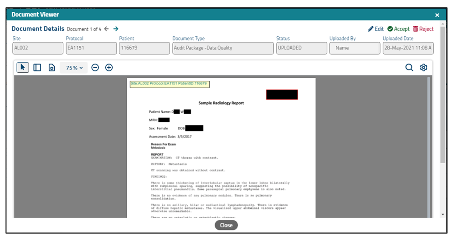This screenshot has width=458, height=244.
Task: Reject the document
Action: pos(423,29)
